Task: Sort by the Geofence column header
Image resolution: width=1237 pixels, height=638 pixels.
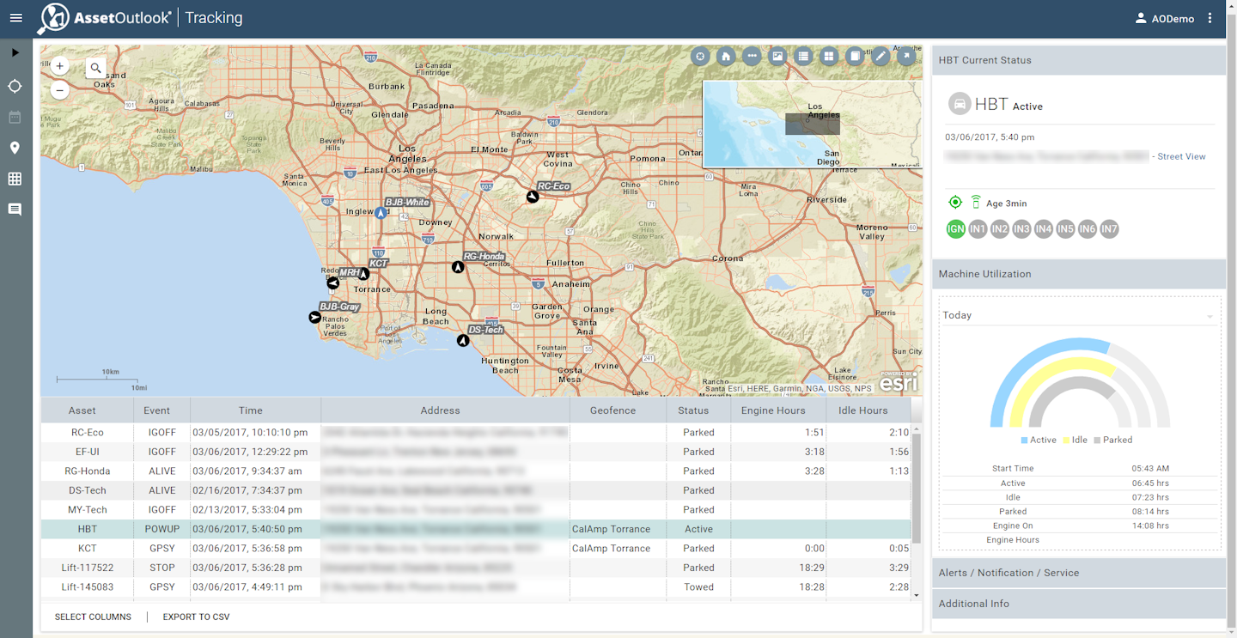Action: point(618,410)
